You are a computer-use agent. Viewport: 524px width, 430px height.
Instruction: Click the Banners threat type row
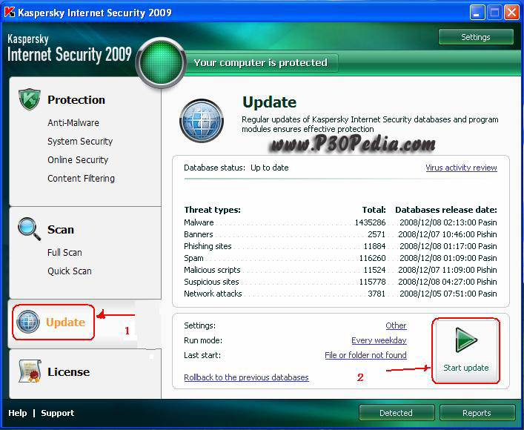point(340,234)
